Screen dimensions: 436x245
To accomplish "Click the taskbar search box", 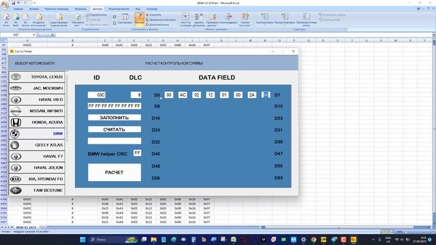I will coord(114,240).
